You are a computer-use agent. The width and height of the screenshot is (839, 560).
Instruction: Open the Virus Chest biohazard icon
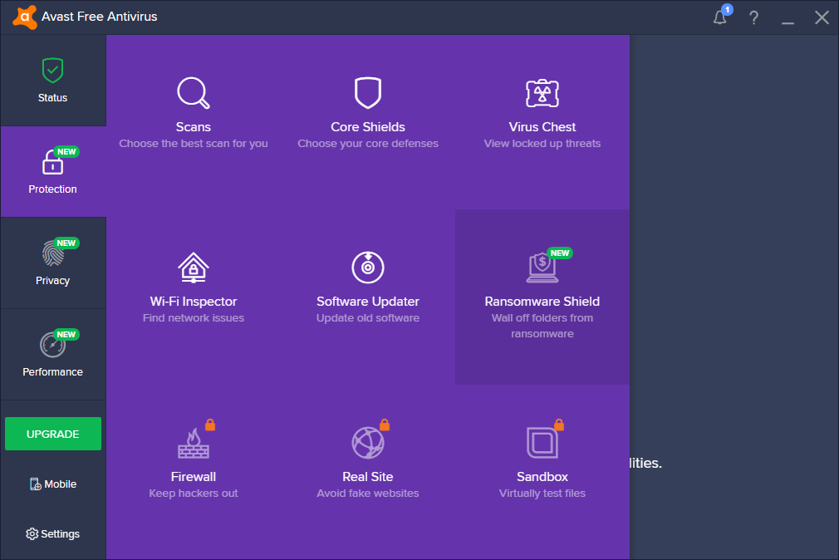(x=542, y=93)
